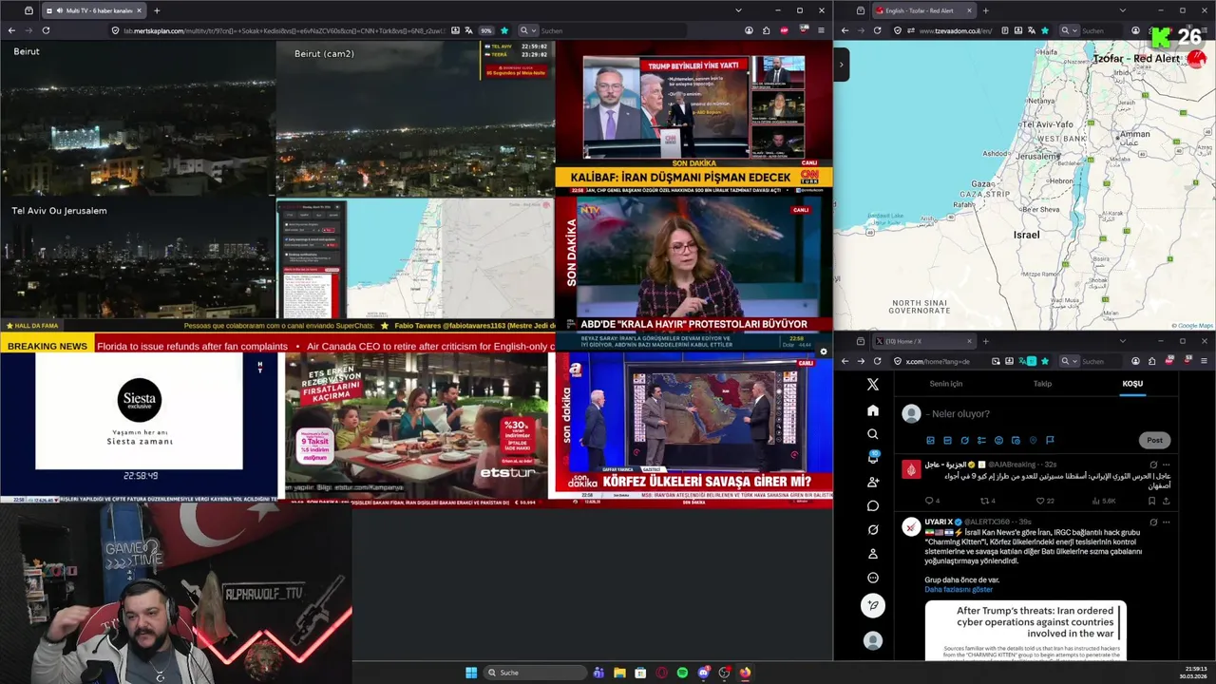Click the X logo in sidebar
Viewport: 1216px width, 684px height.
point(873,385)
